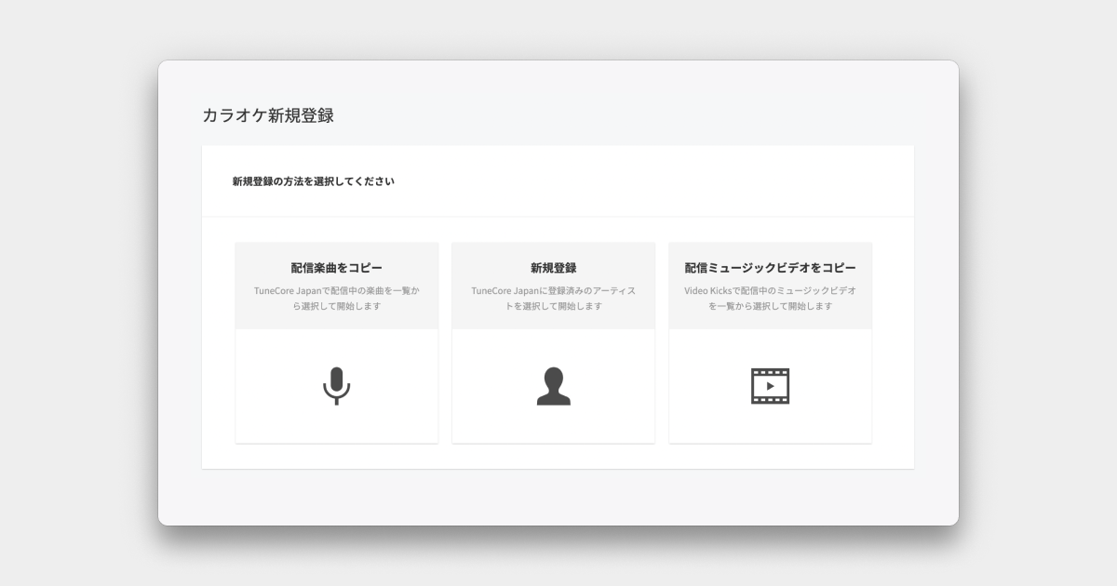This screenshot has height=586, width=1117.
Task: Click the play triangle inside the film icon
Action: (x=770, y=386)
